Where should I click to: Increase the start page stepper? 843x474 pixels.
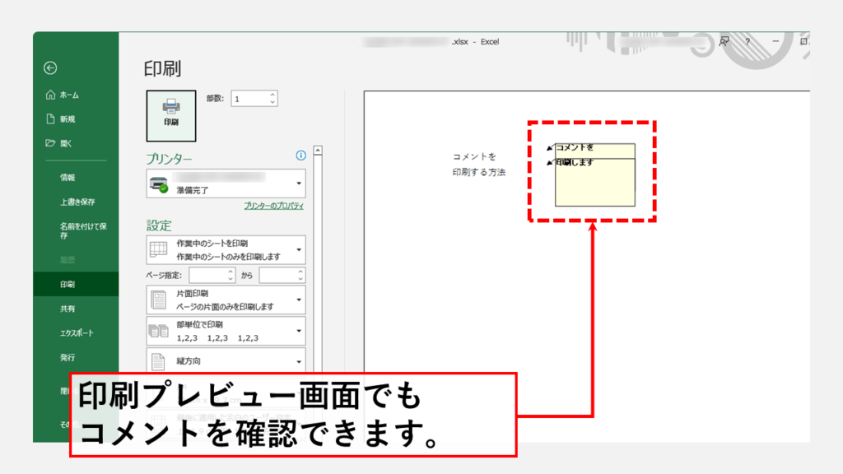(x=231, y=272)
